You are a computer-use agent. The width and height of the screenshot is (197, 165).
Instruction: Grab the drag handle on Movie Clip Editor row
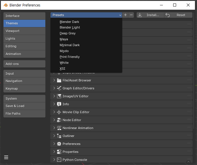click(189, 112)
